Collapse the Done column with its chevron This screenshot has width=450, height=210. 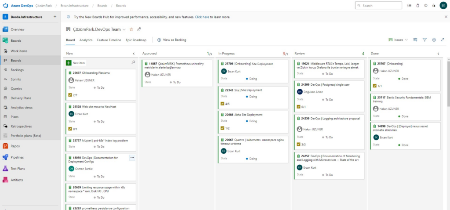(x=438, y=54)
